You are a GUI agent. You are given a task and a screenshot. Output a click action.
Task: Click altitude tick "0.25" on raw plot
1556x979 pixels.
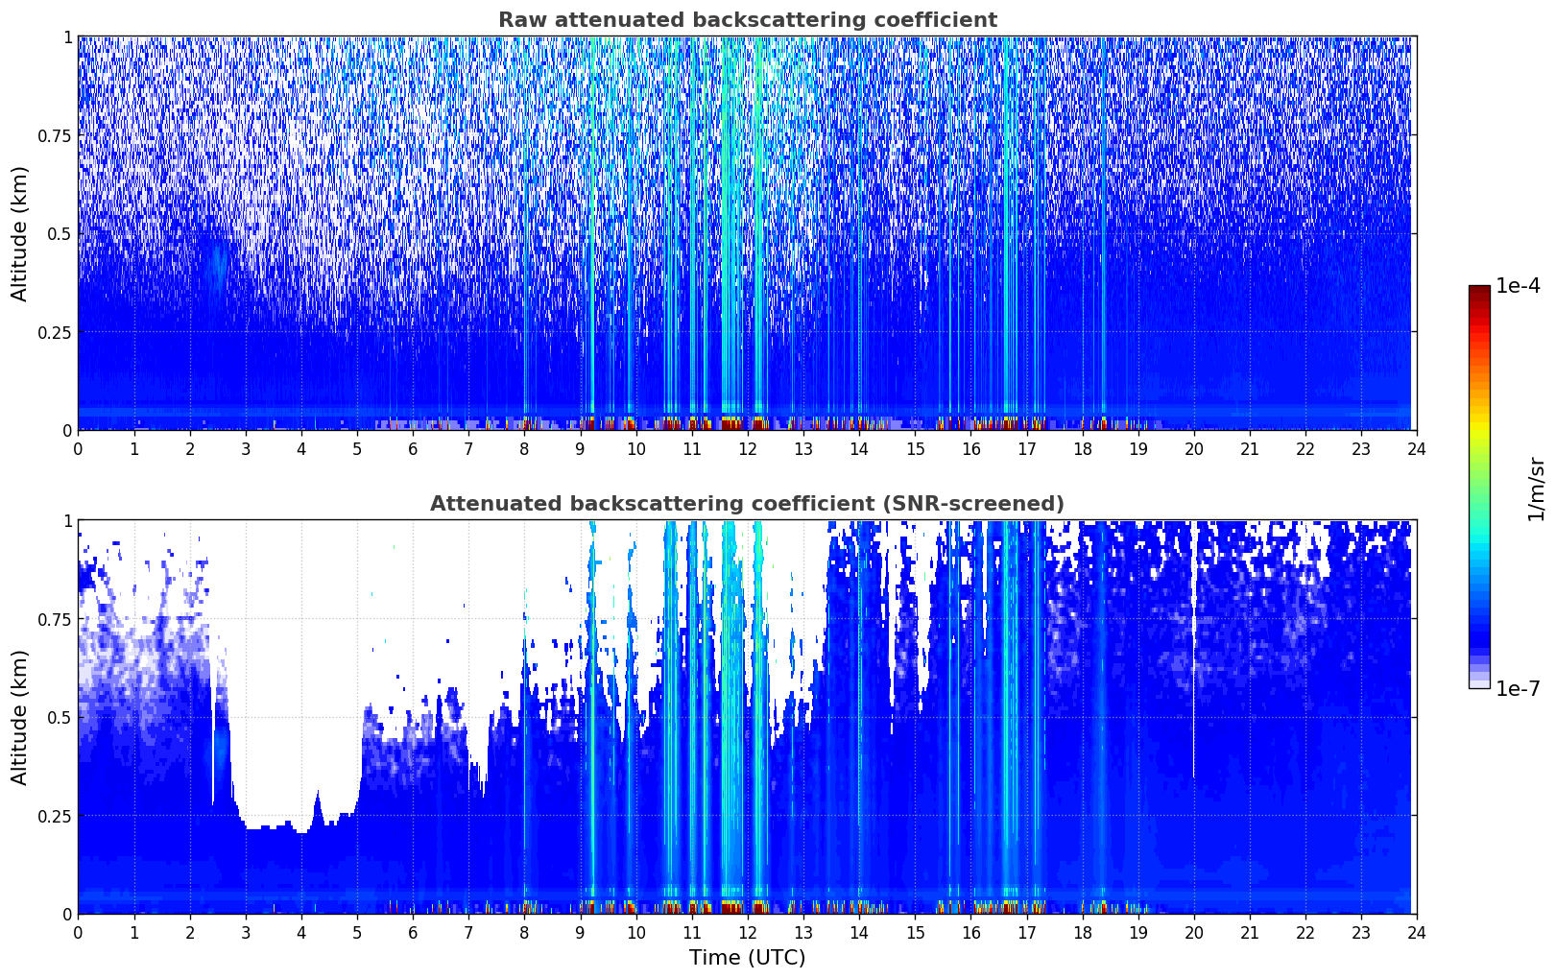pyautogui.click(x=55, y=332)
